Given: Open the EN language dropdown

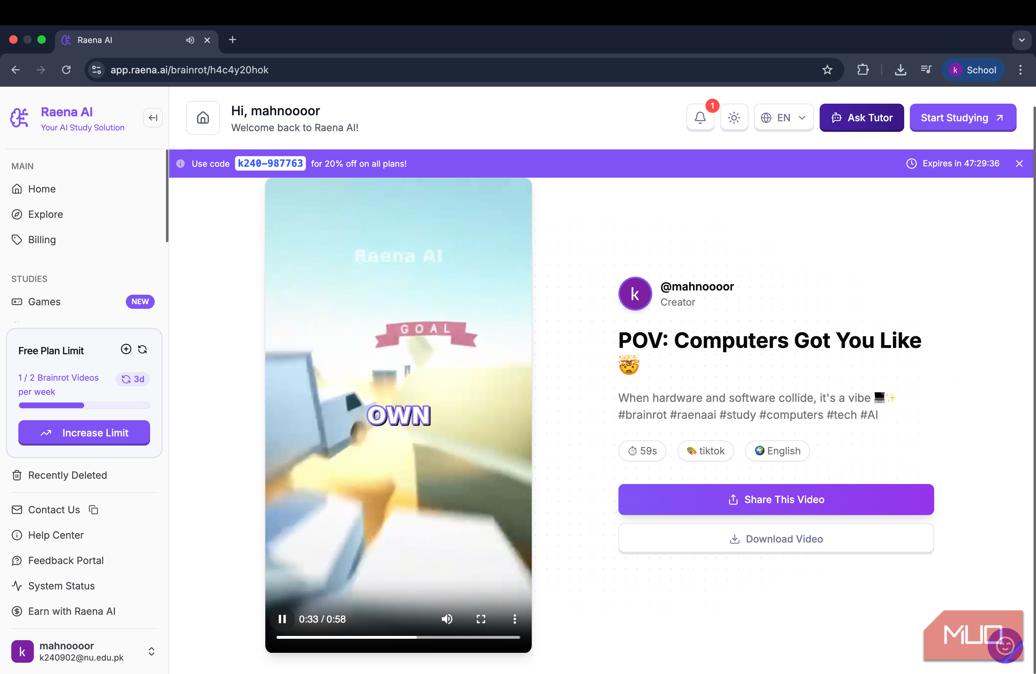Looking at the screenshot, I should coord(784,117).
